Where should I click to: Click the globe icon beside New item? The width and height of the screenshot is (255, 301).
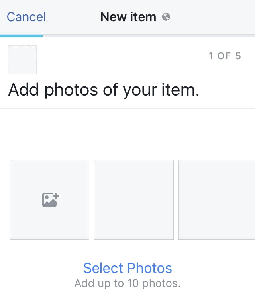click(x=166, y=17)
